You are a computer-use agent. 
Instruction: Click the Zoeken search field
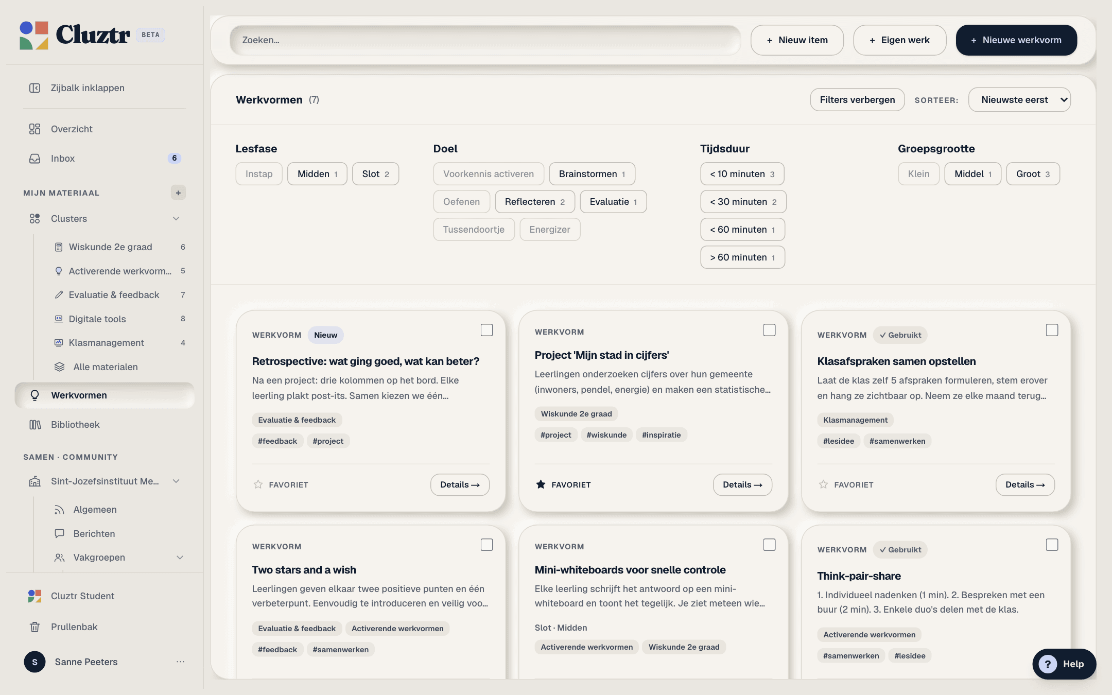485,40
